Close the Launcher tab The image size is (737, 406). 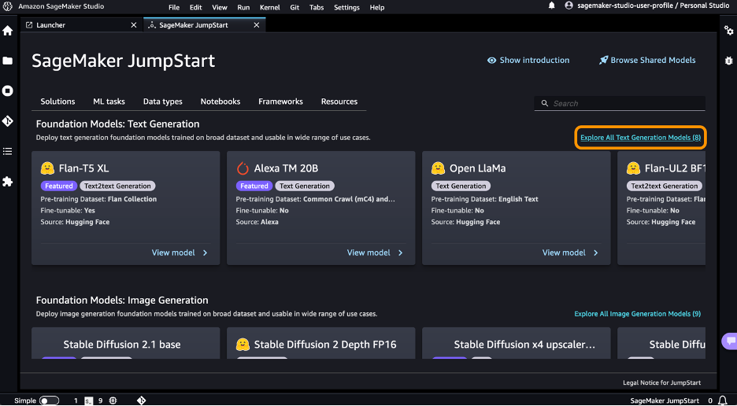(134, 25)
